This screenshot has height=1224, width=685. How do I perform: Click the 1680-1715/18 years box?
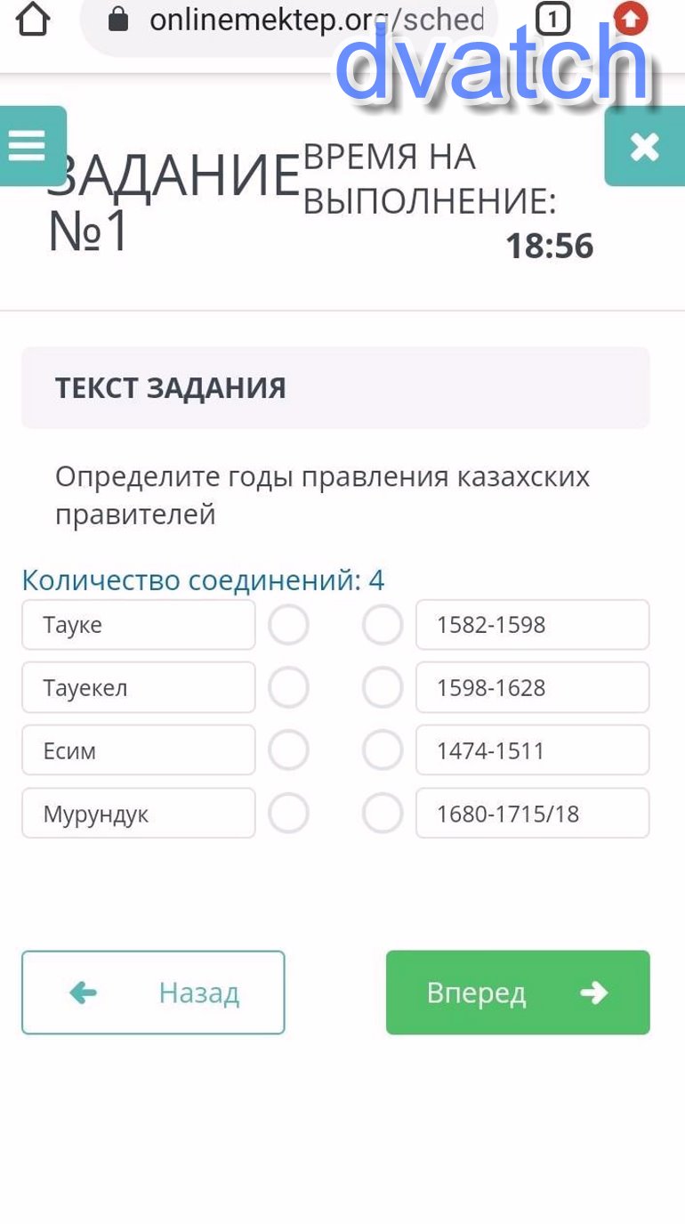coord(532,814)
